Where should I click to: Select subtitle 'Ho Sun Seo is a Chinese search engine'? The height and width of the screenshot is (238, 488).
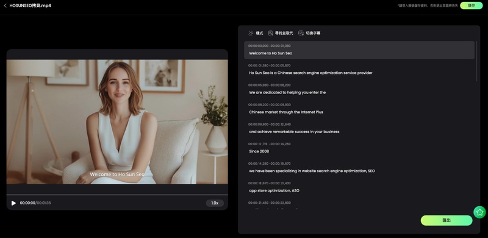[310, 73]
